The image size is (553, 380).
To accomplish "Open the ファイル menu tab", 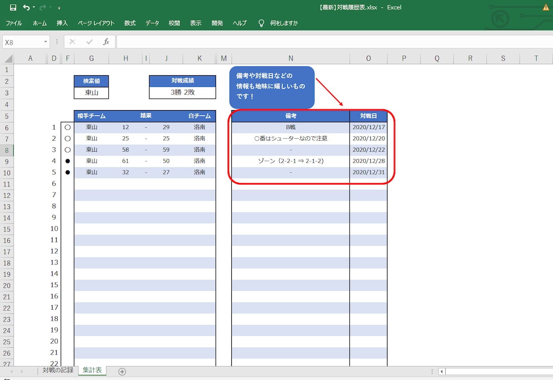I will click(x=14, y=23).
